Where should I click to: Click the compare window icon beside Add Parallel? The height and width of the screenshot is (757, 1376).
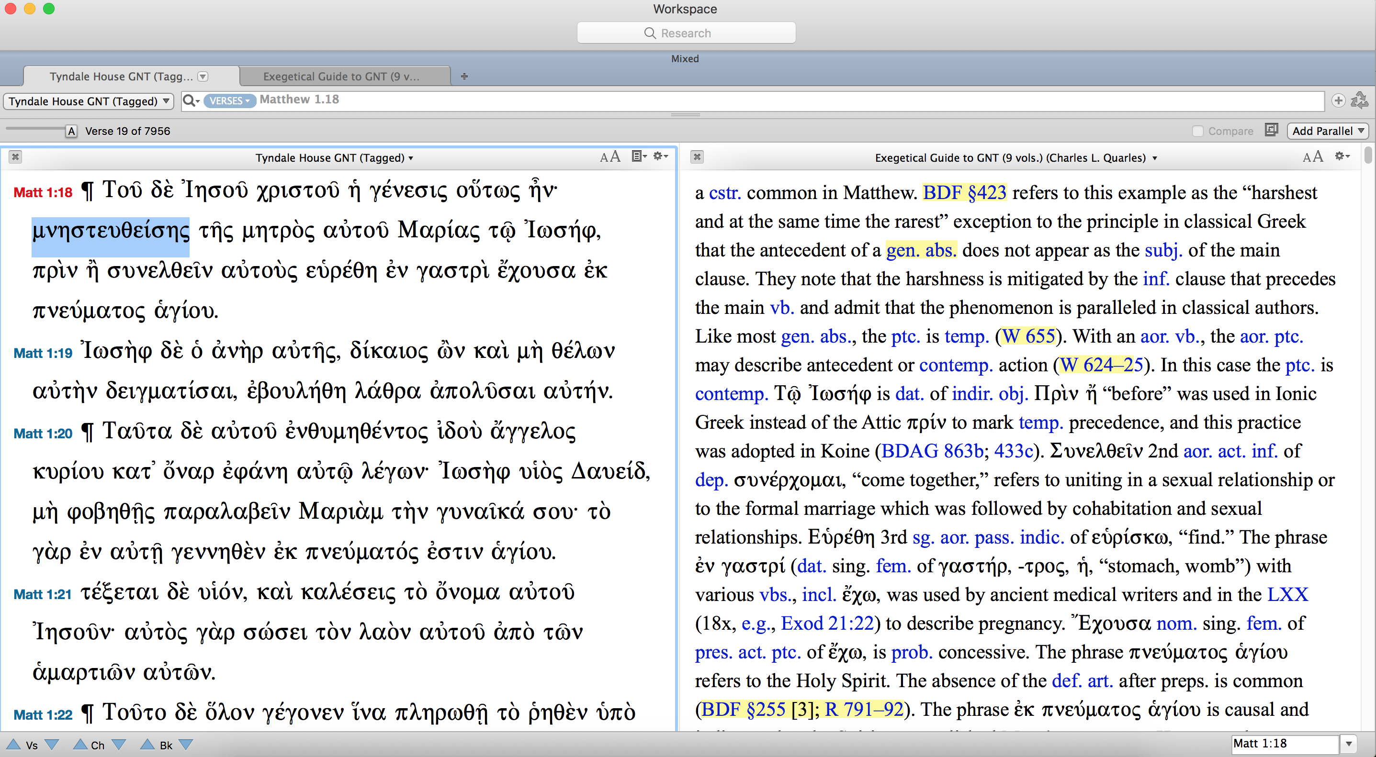1271,130
